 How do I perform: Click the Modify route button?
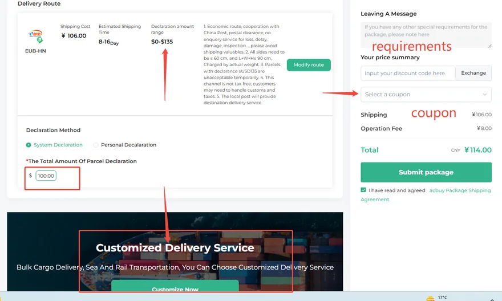(x=309, y=65)
